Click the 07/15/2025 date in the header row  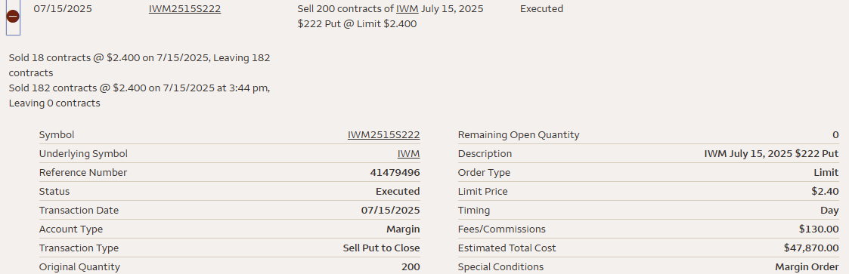(63, 8)
